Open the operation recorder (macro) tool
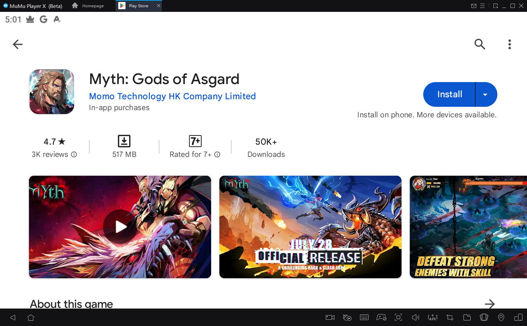The width and height of the screenshot is (527, 326). (x=347, y=317)
